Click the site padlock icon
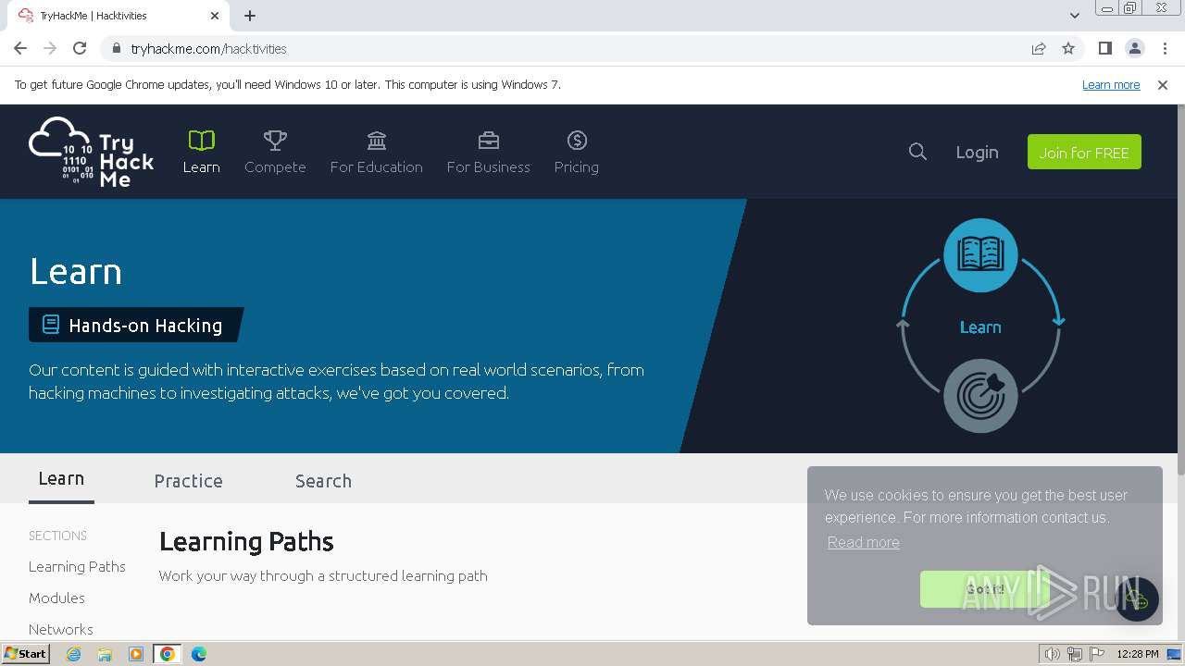The image size is (1185, 666). (x=116, y=48)
